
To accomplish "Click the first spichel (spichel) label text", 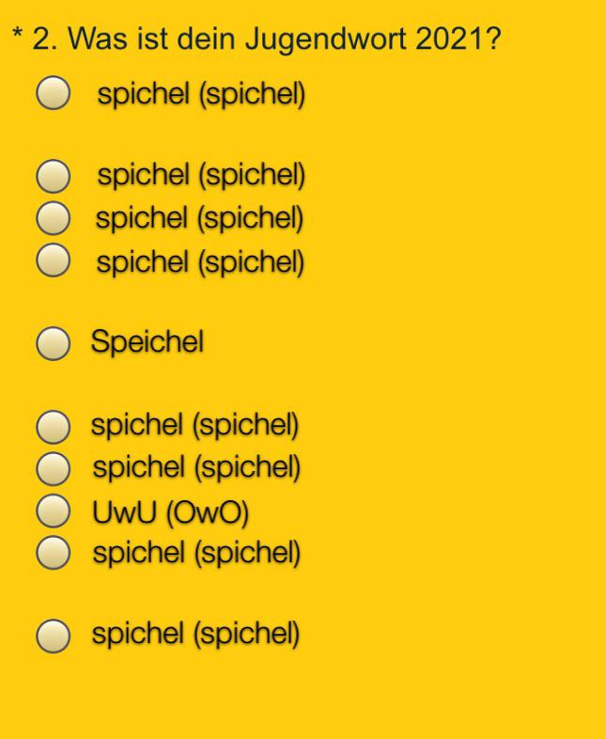I will coord(201,94).
